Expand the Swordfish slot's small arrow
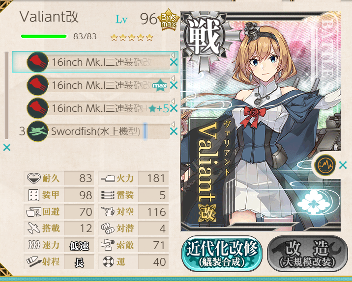The image size is (352, 282). click(x=173, y=124)
